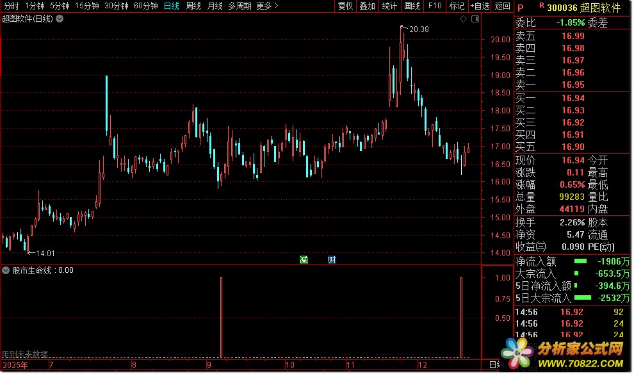The height and width of the screenshot is (374, 634).
Task: Select the 5分钟 period tab
Action: tap(60, 6)
